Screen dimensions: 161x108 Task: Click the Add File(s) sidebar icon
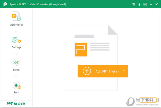(x=16, y=16)
